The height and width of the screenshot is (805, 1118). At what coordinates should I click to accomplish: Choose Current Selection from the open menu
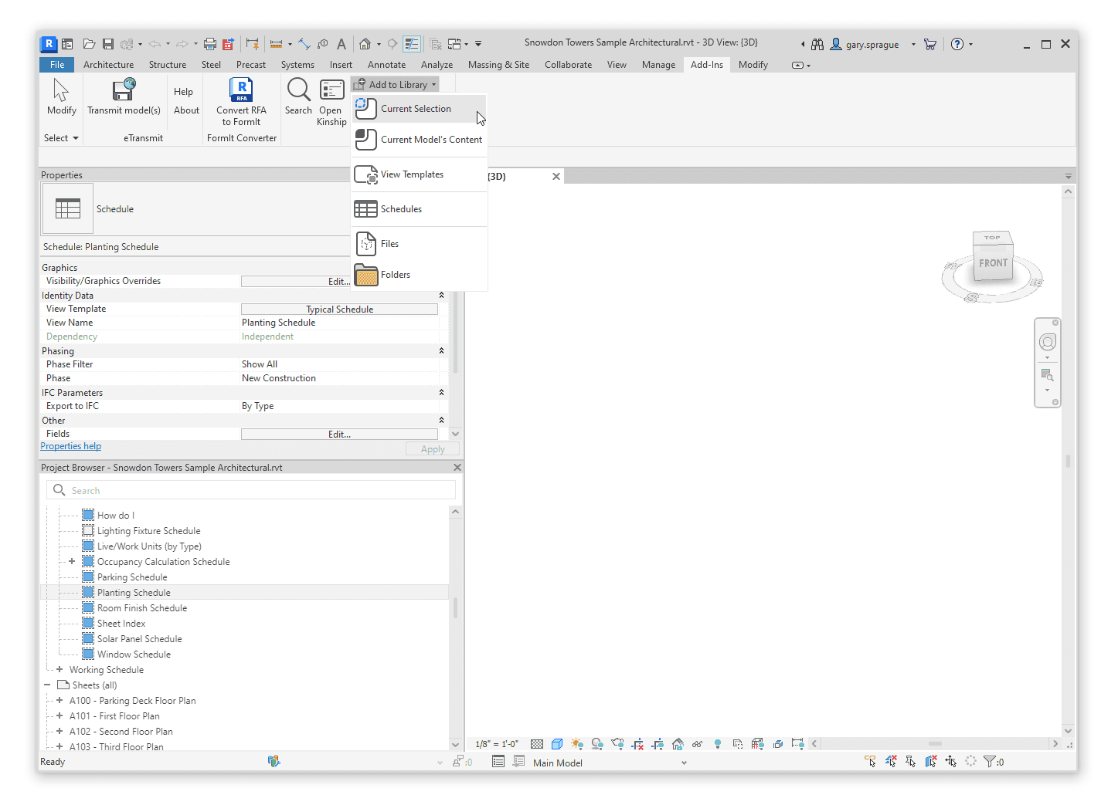(417, 108)
